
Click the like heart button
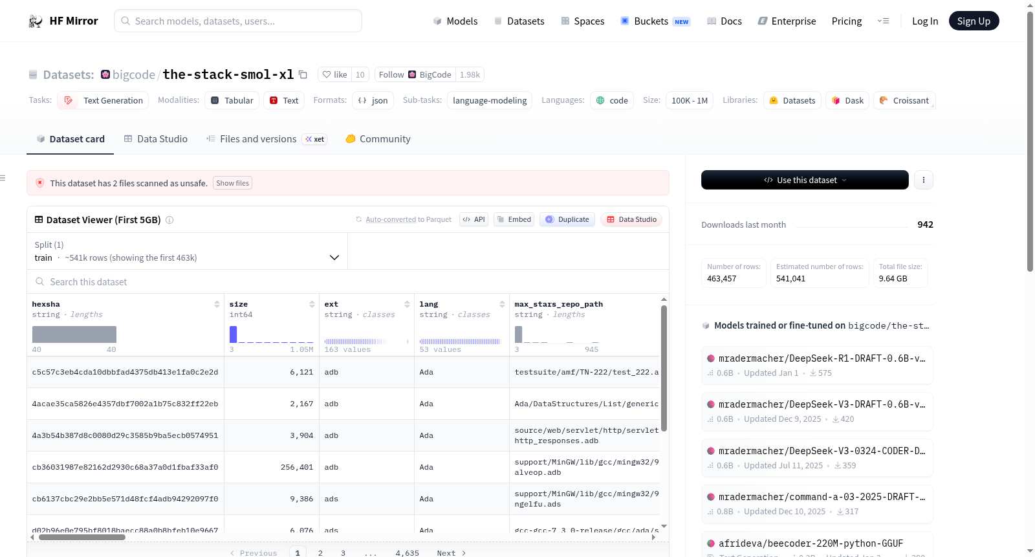pyautogui.click(x=335, y=74)
